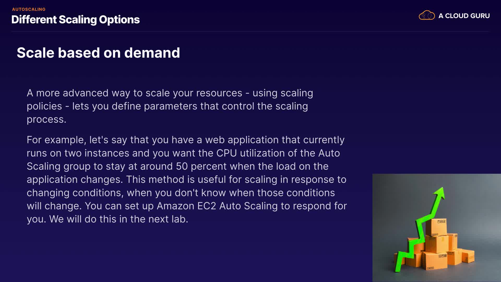
Task: Select the "Scale based on demand" heading
Action: 98,53
